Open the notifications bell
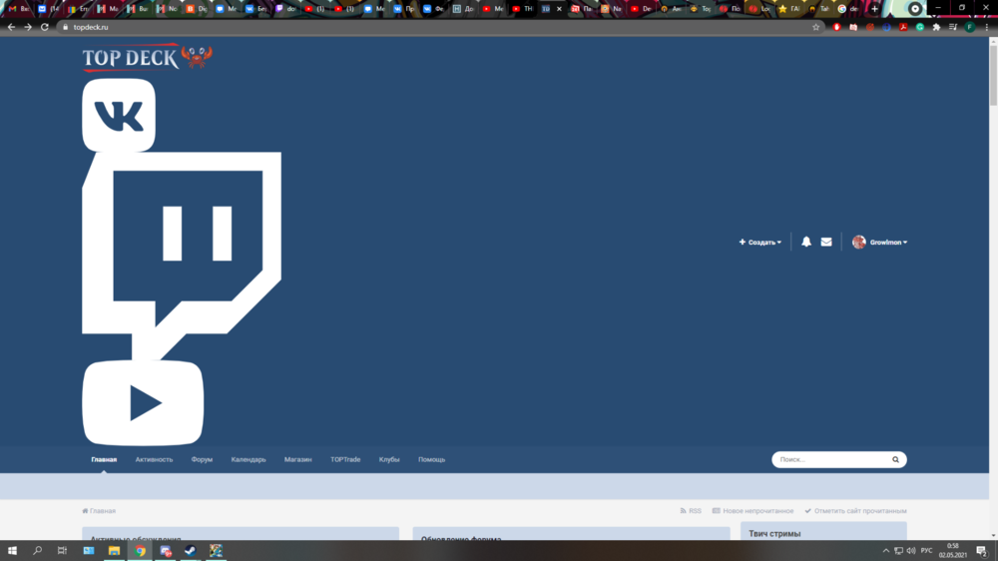The image size is (998, 561). [805, 242]
